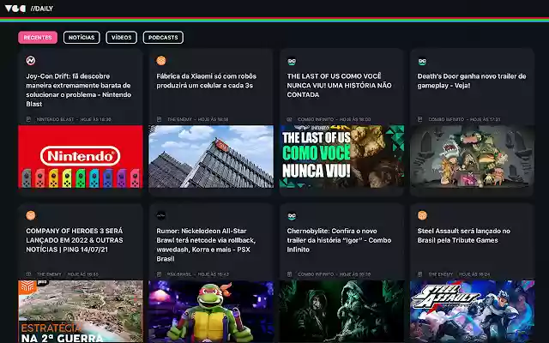Click the source avatar on Chernobylite card
Screen dimensions: 549x343
292,215
